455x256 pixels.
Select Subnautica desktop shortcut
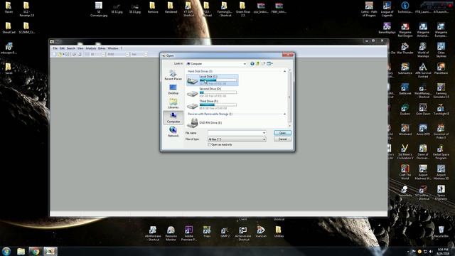click(405, 69)
